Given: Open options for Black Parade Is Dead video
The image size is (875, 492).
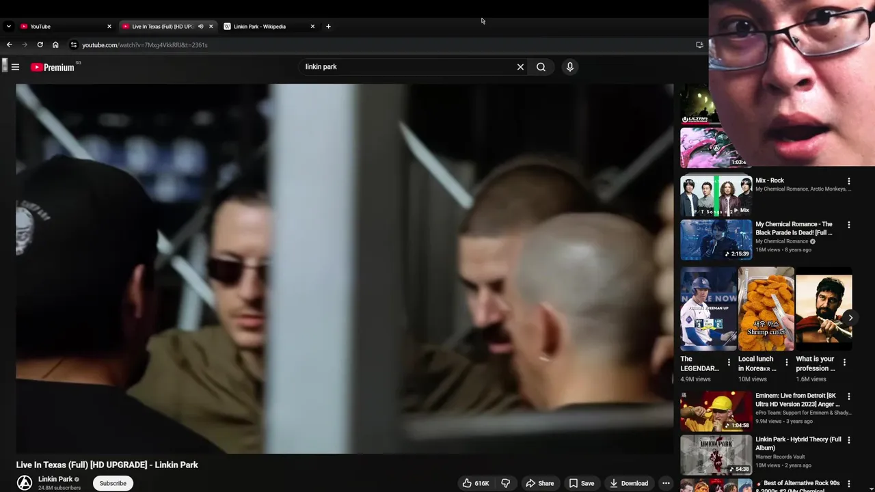Looking at the screenshot, I should pos(849,225).
